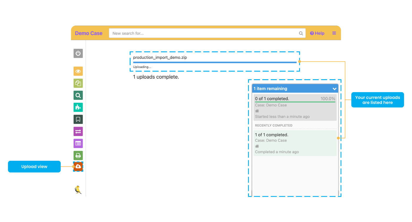Viewport: 412px width, 222px height.
Task: Select the teal puzzle piece tool
Action: pyautogui.click(x=78, y=107)
